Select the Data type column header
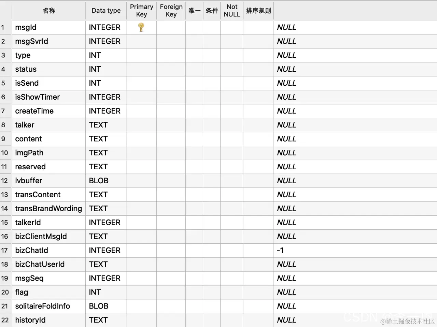This screenshot has width=437, height=327. tap(106, 11)
